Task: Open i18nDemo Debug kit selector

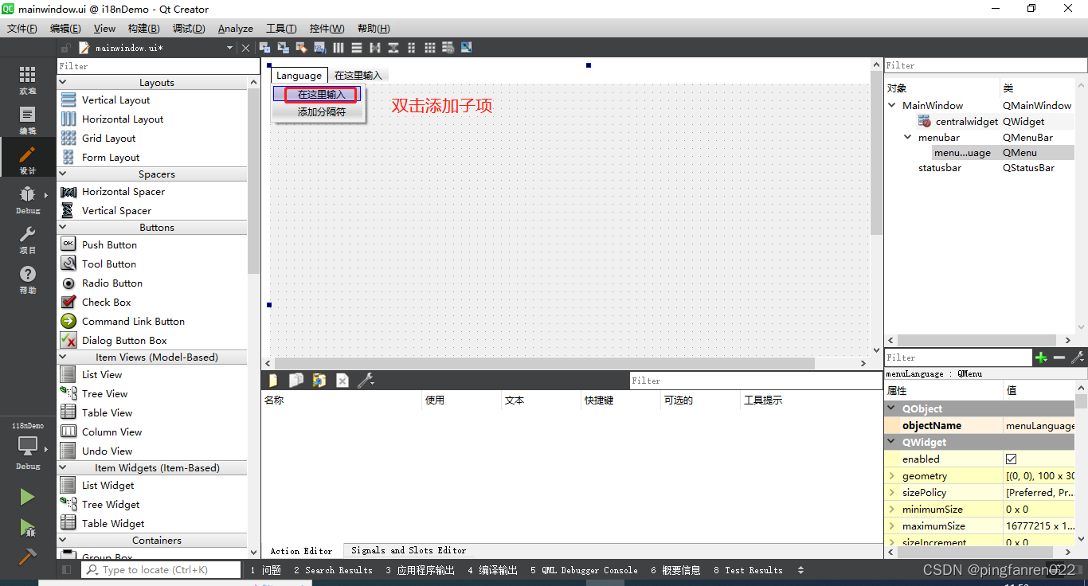Action: [28, 446]
